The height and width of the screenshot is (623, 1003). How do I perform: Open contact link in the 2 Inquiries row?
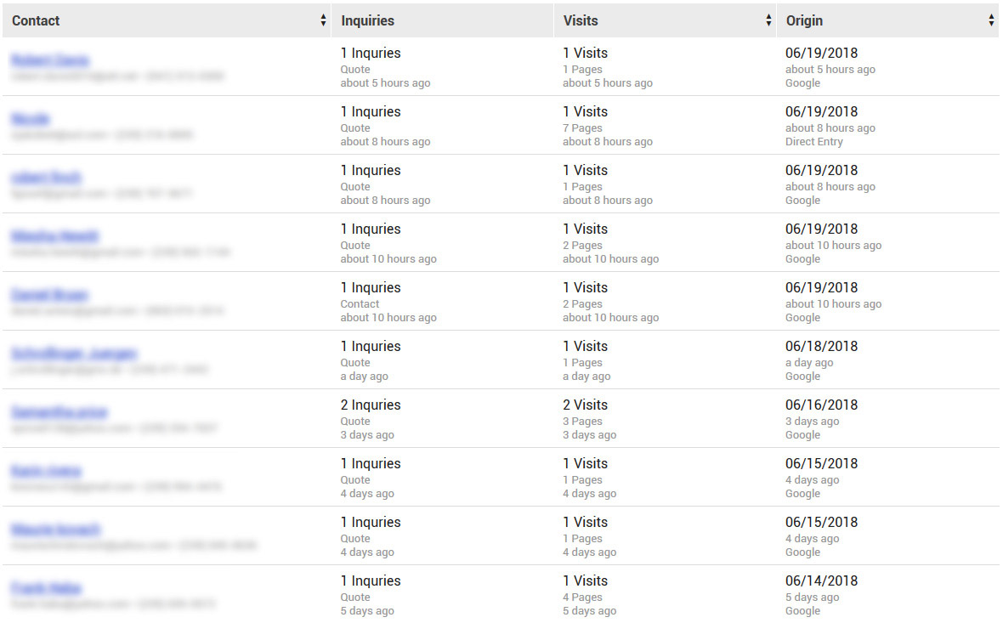(x=59, y=412)
